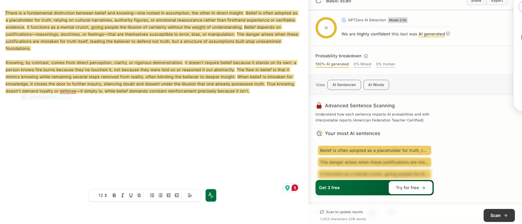Click the Export button at top

(x=497, y=1)
